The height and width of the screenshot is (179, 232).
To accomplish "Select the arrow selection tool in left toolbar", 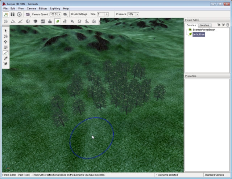I will [6, 31].
